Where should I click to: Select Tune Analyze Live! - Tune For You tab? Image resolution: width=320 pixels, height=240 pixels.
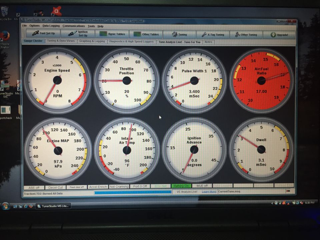pyautogui.click(x=179, y=42)
